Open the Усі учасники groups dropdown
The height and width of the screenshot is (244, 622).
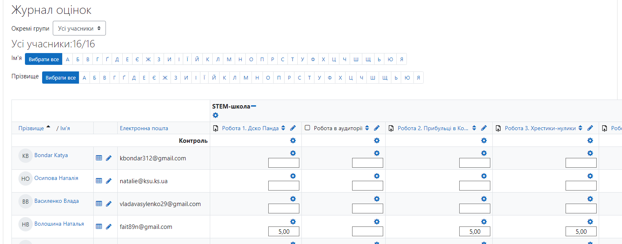(x=79, y=28)
